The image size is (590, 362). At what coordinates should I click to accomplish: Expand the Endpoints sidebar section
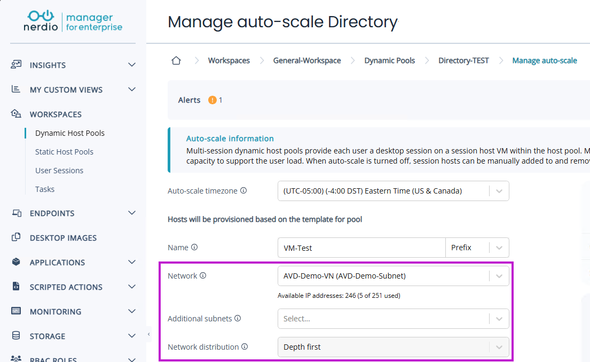tap(132, 213)
